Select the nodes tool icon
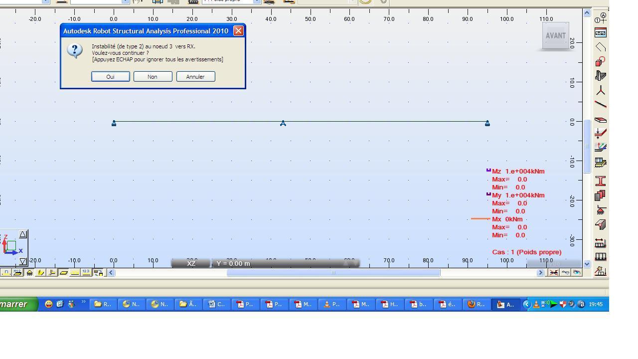This screenshot has height=359, width=638. pyautogui.click(x=601, y=90)
